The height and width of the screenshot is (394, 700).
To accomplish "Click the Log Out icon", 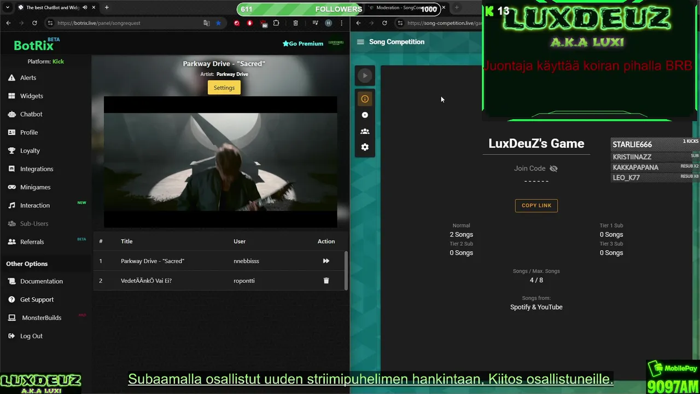I will [11, 336].
